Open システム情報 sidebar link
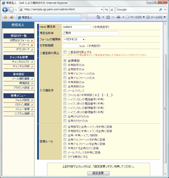Screen dimensions: 169x178 (22, 113)
